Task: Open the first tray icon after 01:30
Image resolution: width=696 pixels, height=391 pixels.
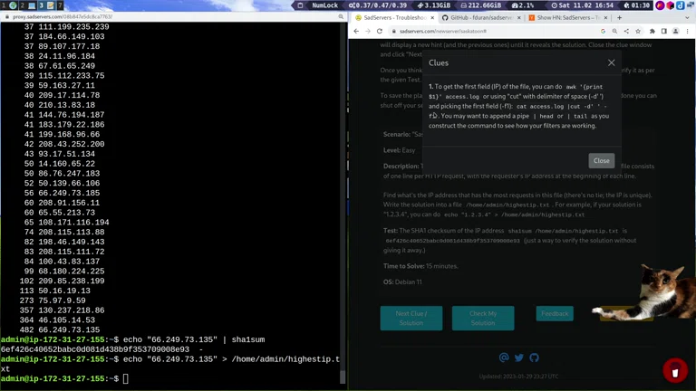Action: coord(660,5)
